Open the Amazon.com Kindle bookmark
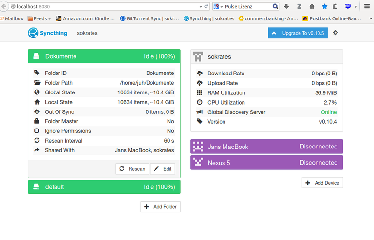The image size is (374, 240). pyautogui.click(x=85, y=18)
